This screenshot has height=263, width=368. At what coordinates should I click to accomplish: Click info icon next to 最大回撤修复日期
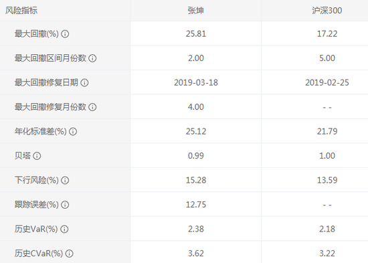tap(84, 83)
